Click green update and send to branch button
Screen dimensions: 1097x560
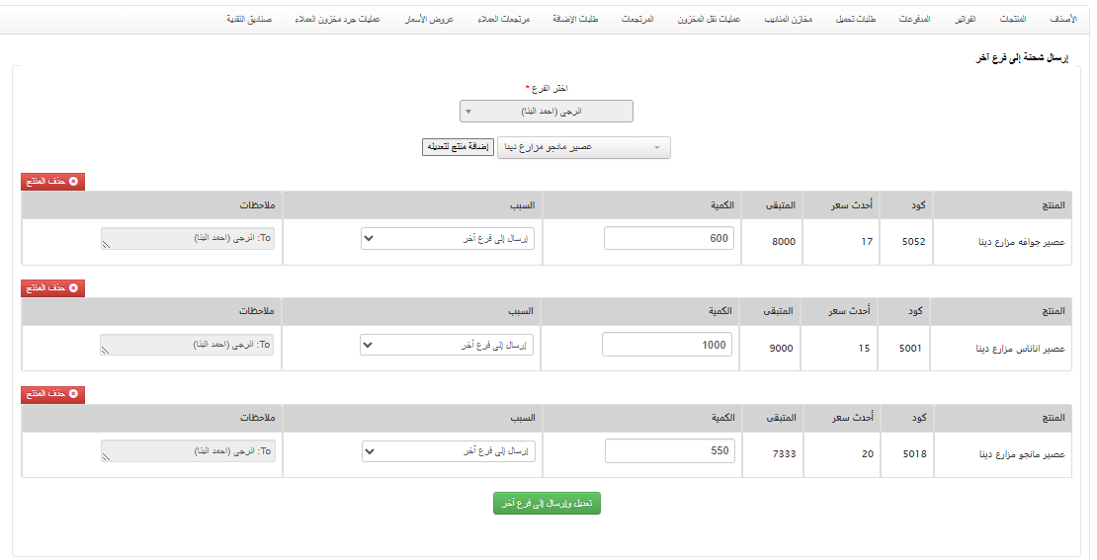547,504
